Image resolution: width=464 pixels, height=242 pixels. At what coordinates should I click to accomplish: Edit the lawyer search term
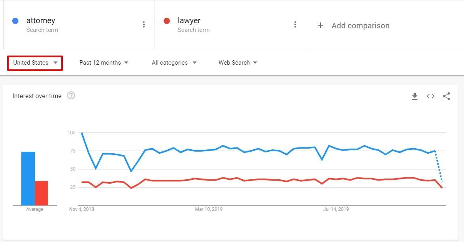[189, 20]
